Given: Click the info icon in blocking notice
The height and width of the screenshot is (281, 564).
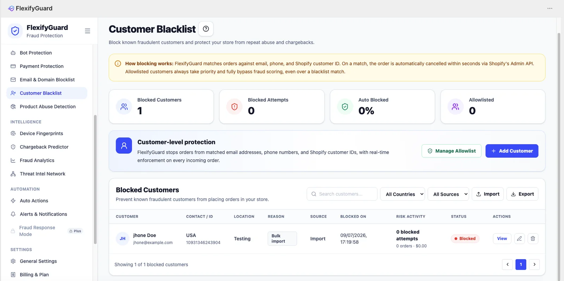Looking at the screenshot, I should click(118, 64).
